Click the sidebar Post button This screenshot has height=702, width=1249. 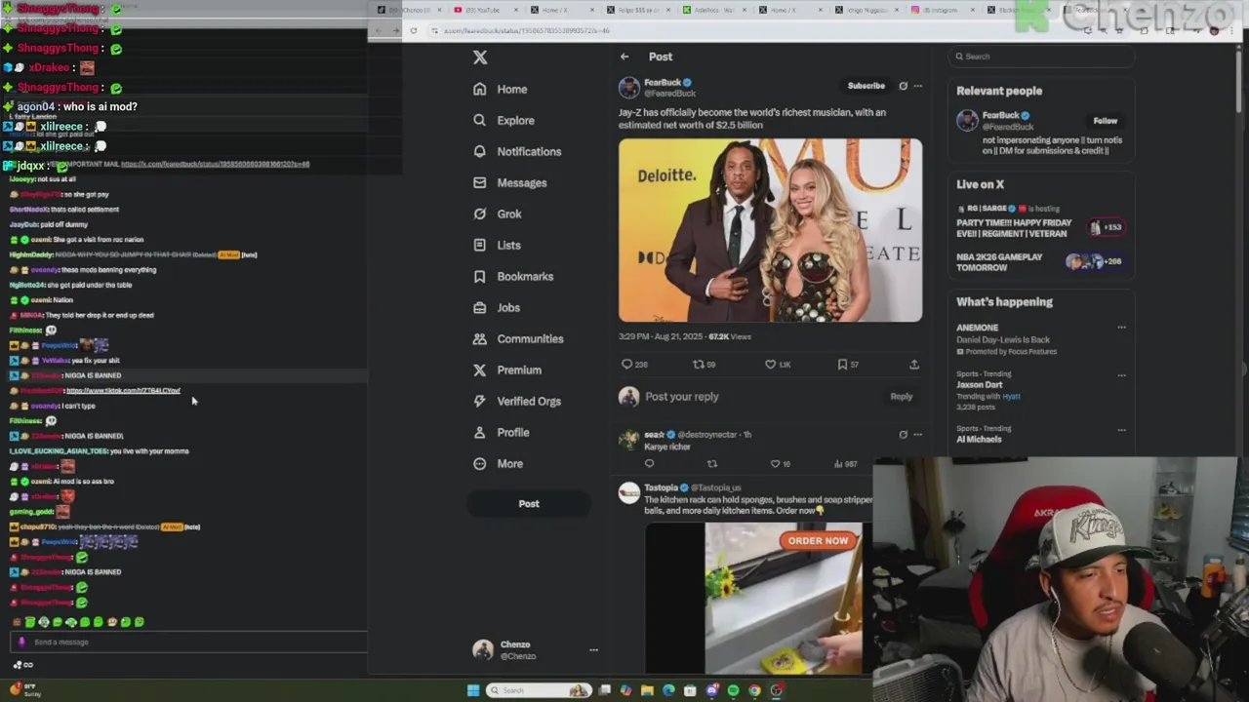click(528, 503)
